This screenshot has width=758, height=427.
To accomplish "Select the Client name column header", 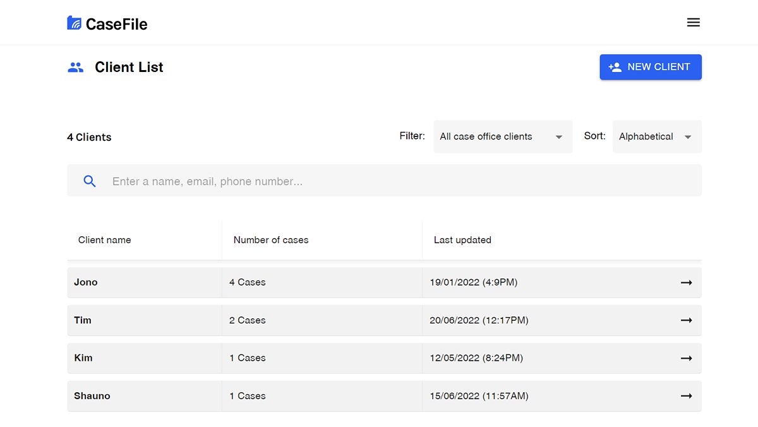I will (104, 240).
